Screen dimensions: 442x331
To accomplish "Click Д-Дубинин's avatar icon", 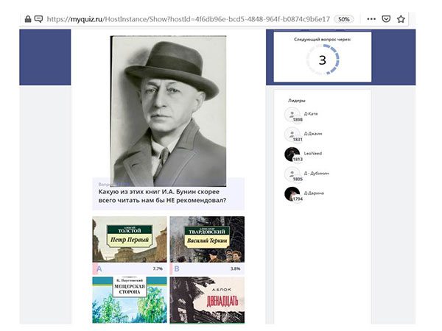I will coord(291,174).
